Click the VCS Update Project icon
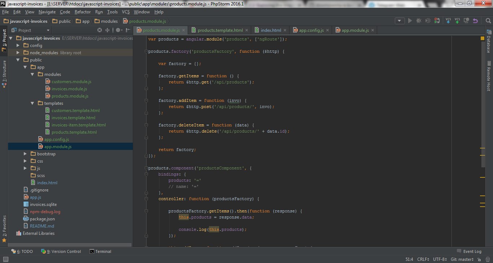This screenshot has height=263, width=493. point(448,21)
